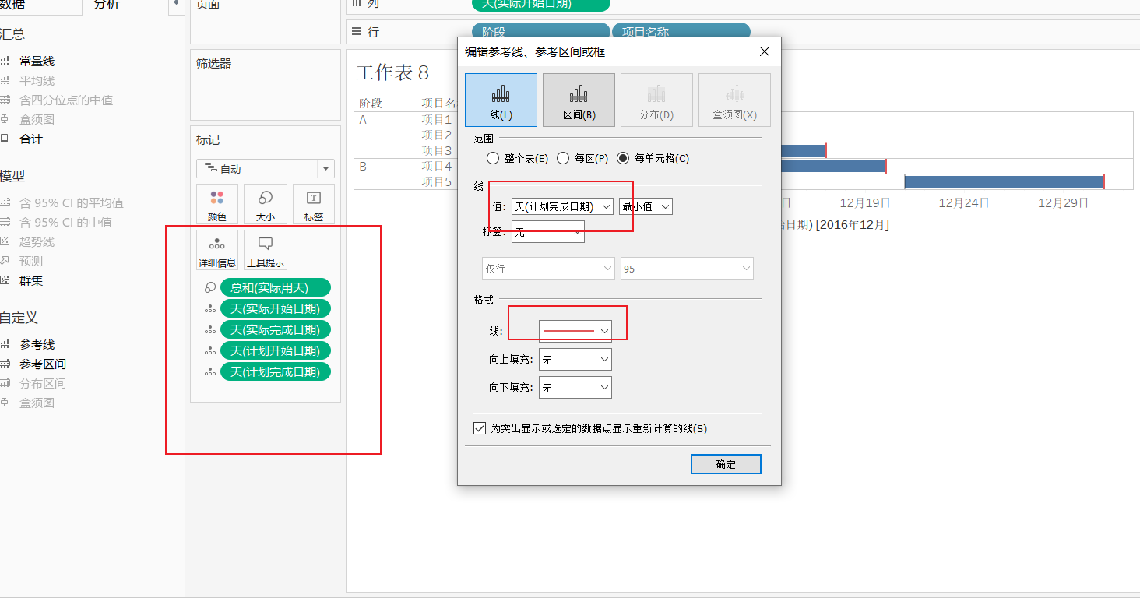Click the 项目5 row label
The width and height of the screenshot is (1140, 598).
437,181
